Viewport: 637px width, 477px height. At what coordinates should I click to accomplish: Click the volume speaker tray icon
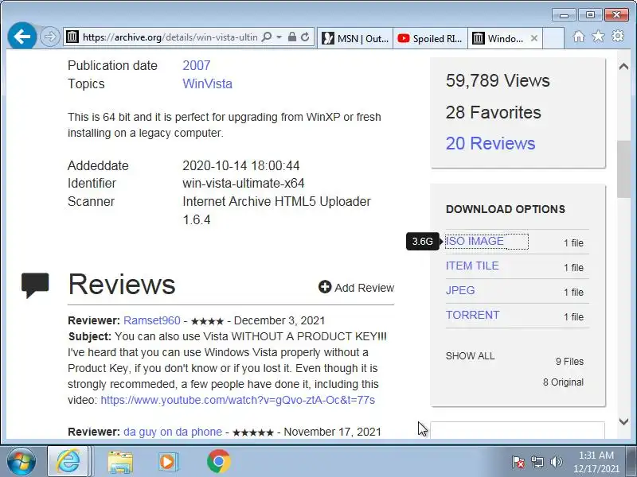(556, 462)
